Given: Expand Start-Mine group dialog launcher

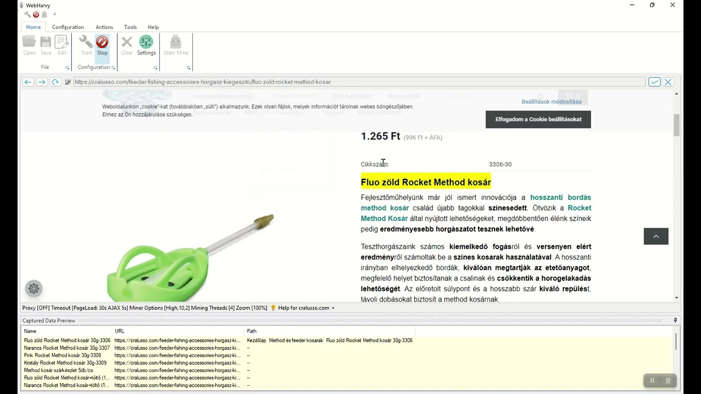Looking at the screenshot, I should [x=188, y=68].
